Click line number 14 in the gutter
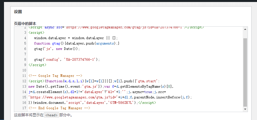 pos(25,92)
